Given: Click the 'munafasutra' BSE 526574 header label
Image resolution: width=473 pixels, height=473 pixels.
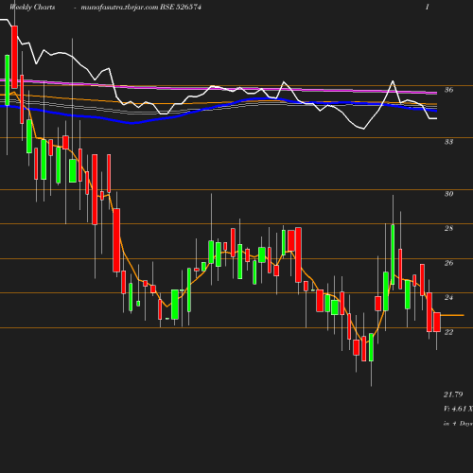Looking at the screenshot, I should [141, 7].
